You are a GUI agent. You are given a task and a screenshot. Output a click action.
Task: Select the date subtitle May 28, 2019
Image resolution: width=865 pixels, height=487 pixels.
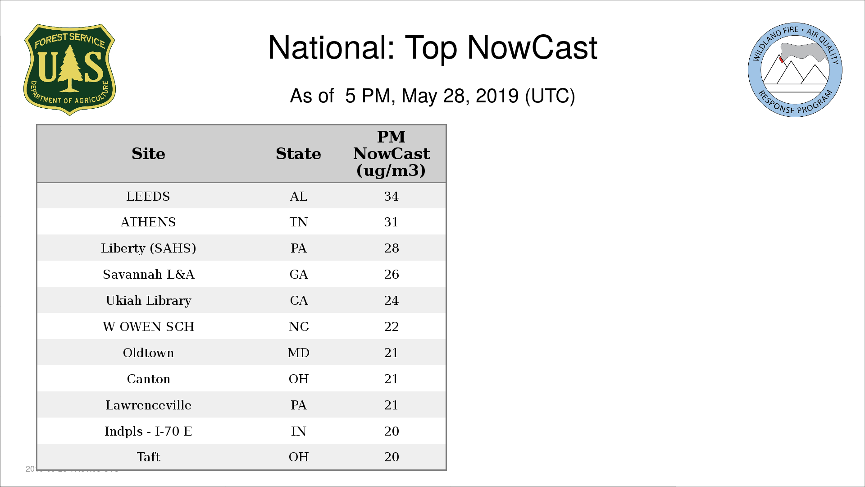(x=432, y=96)
